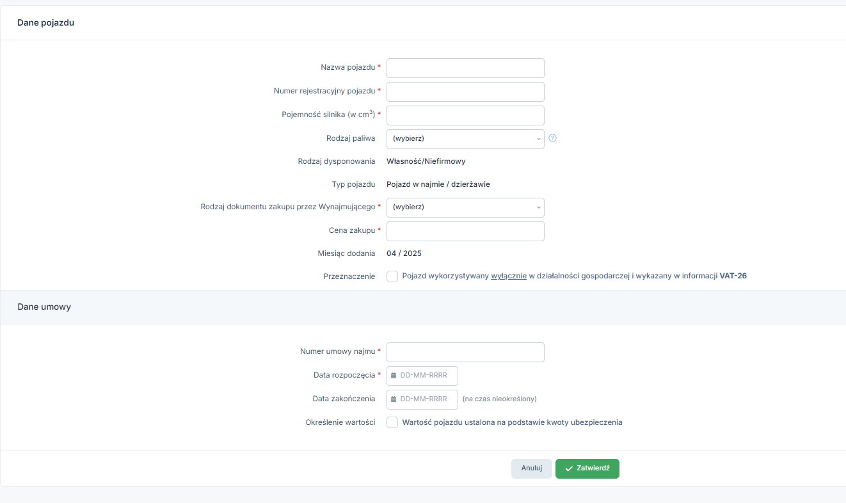Click into Numer rejestracyjny pojazdu field
The height and width of the screenshot is (503, 846).
tap(465, 92)
